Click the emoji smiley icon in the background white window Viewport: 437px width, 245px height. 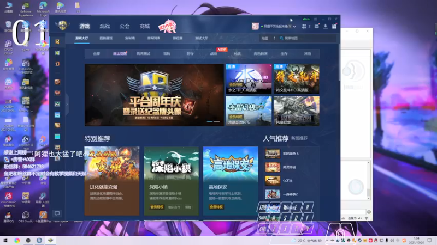coord(369,212)
